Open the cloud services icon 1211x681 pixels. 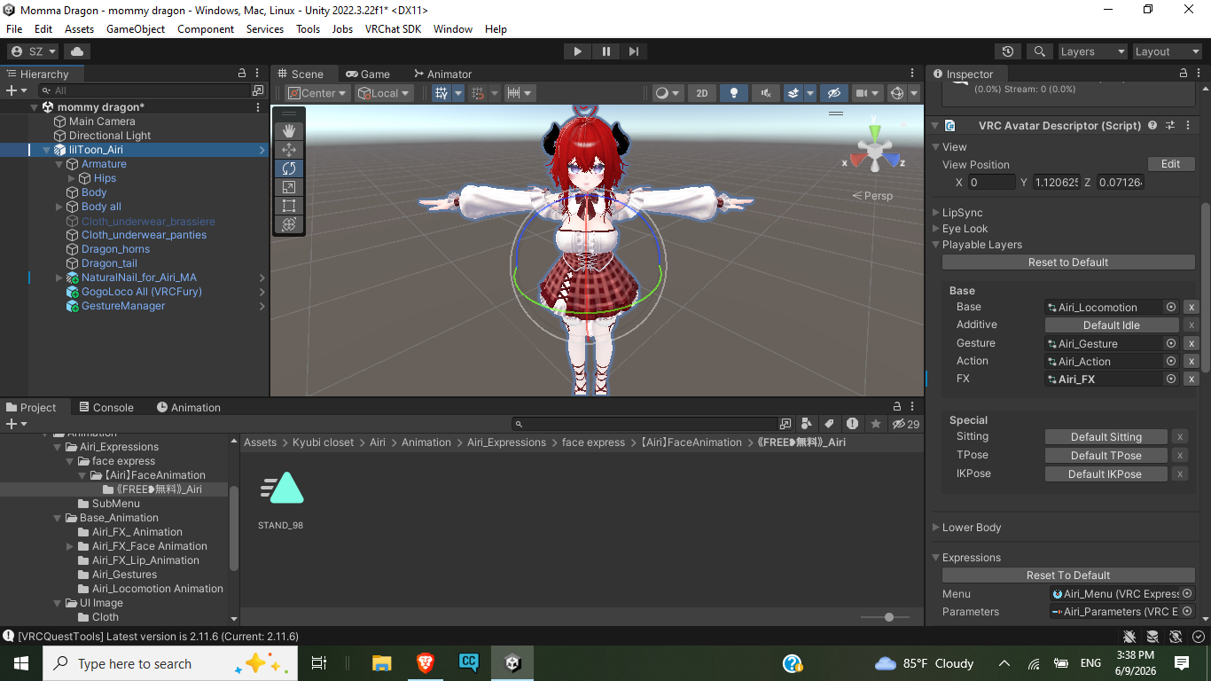click(78, 51)
